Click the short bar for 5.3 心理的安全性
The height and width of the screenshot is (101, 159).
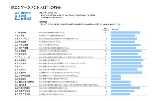[x=116, y=75]
